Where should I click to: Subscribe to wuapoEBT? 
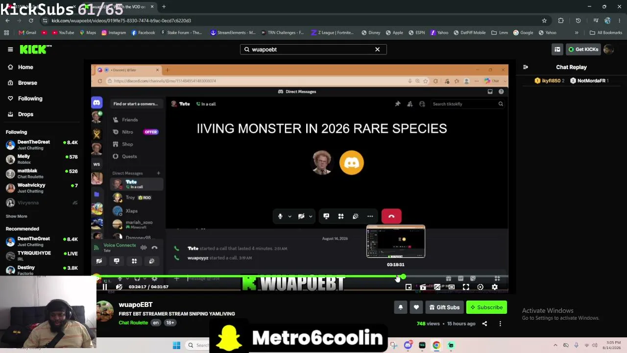tap(487, 307)
